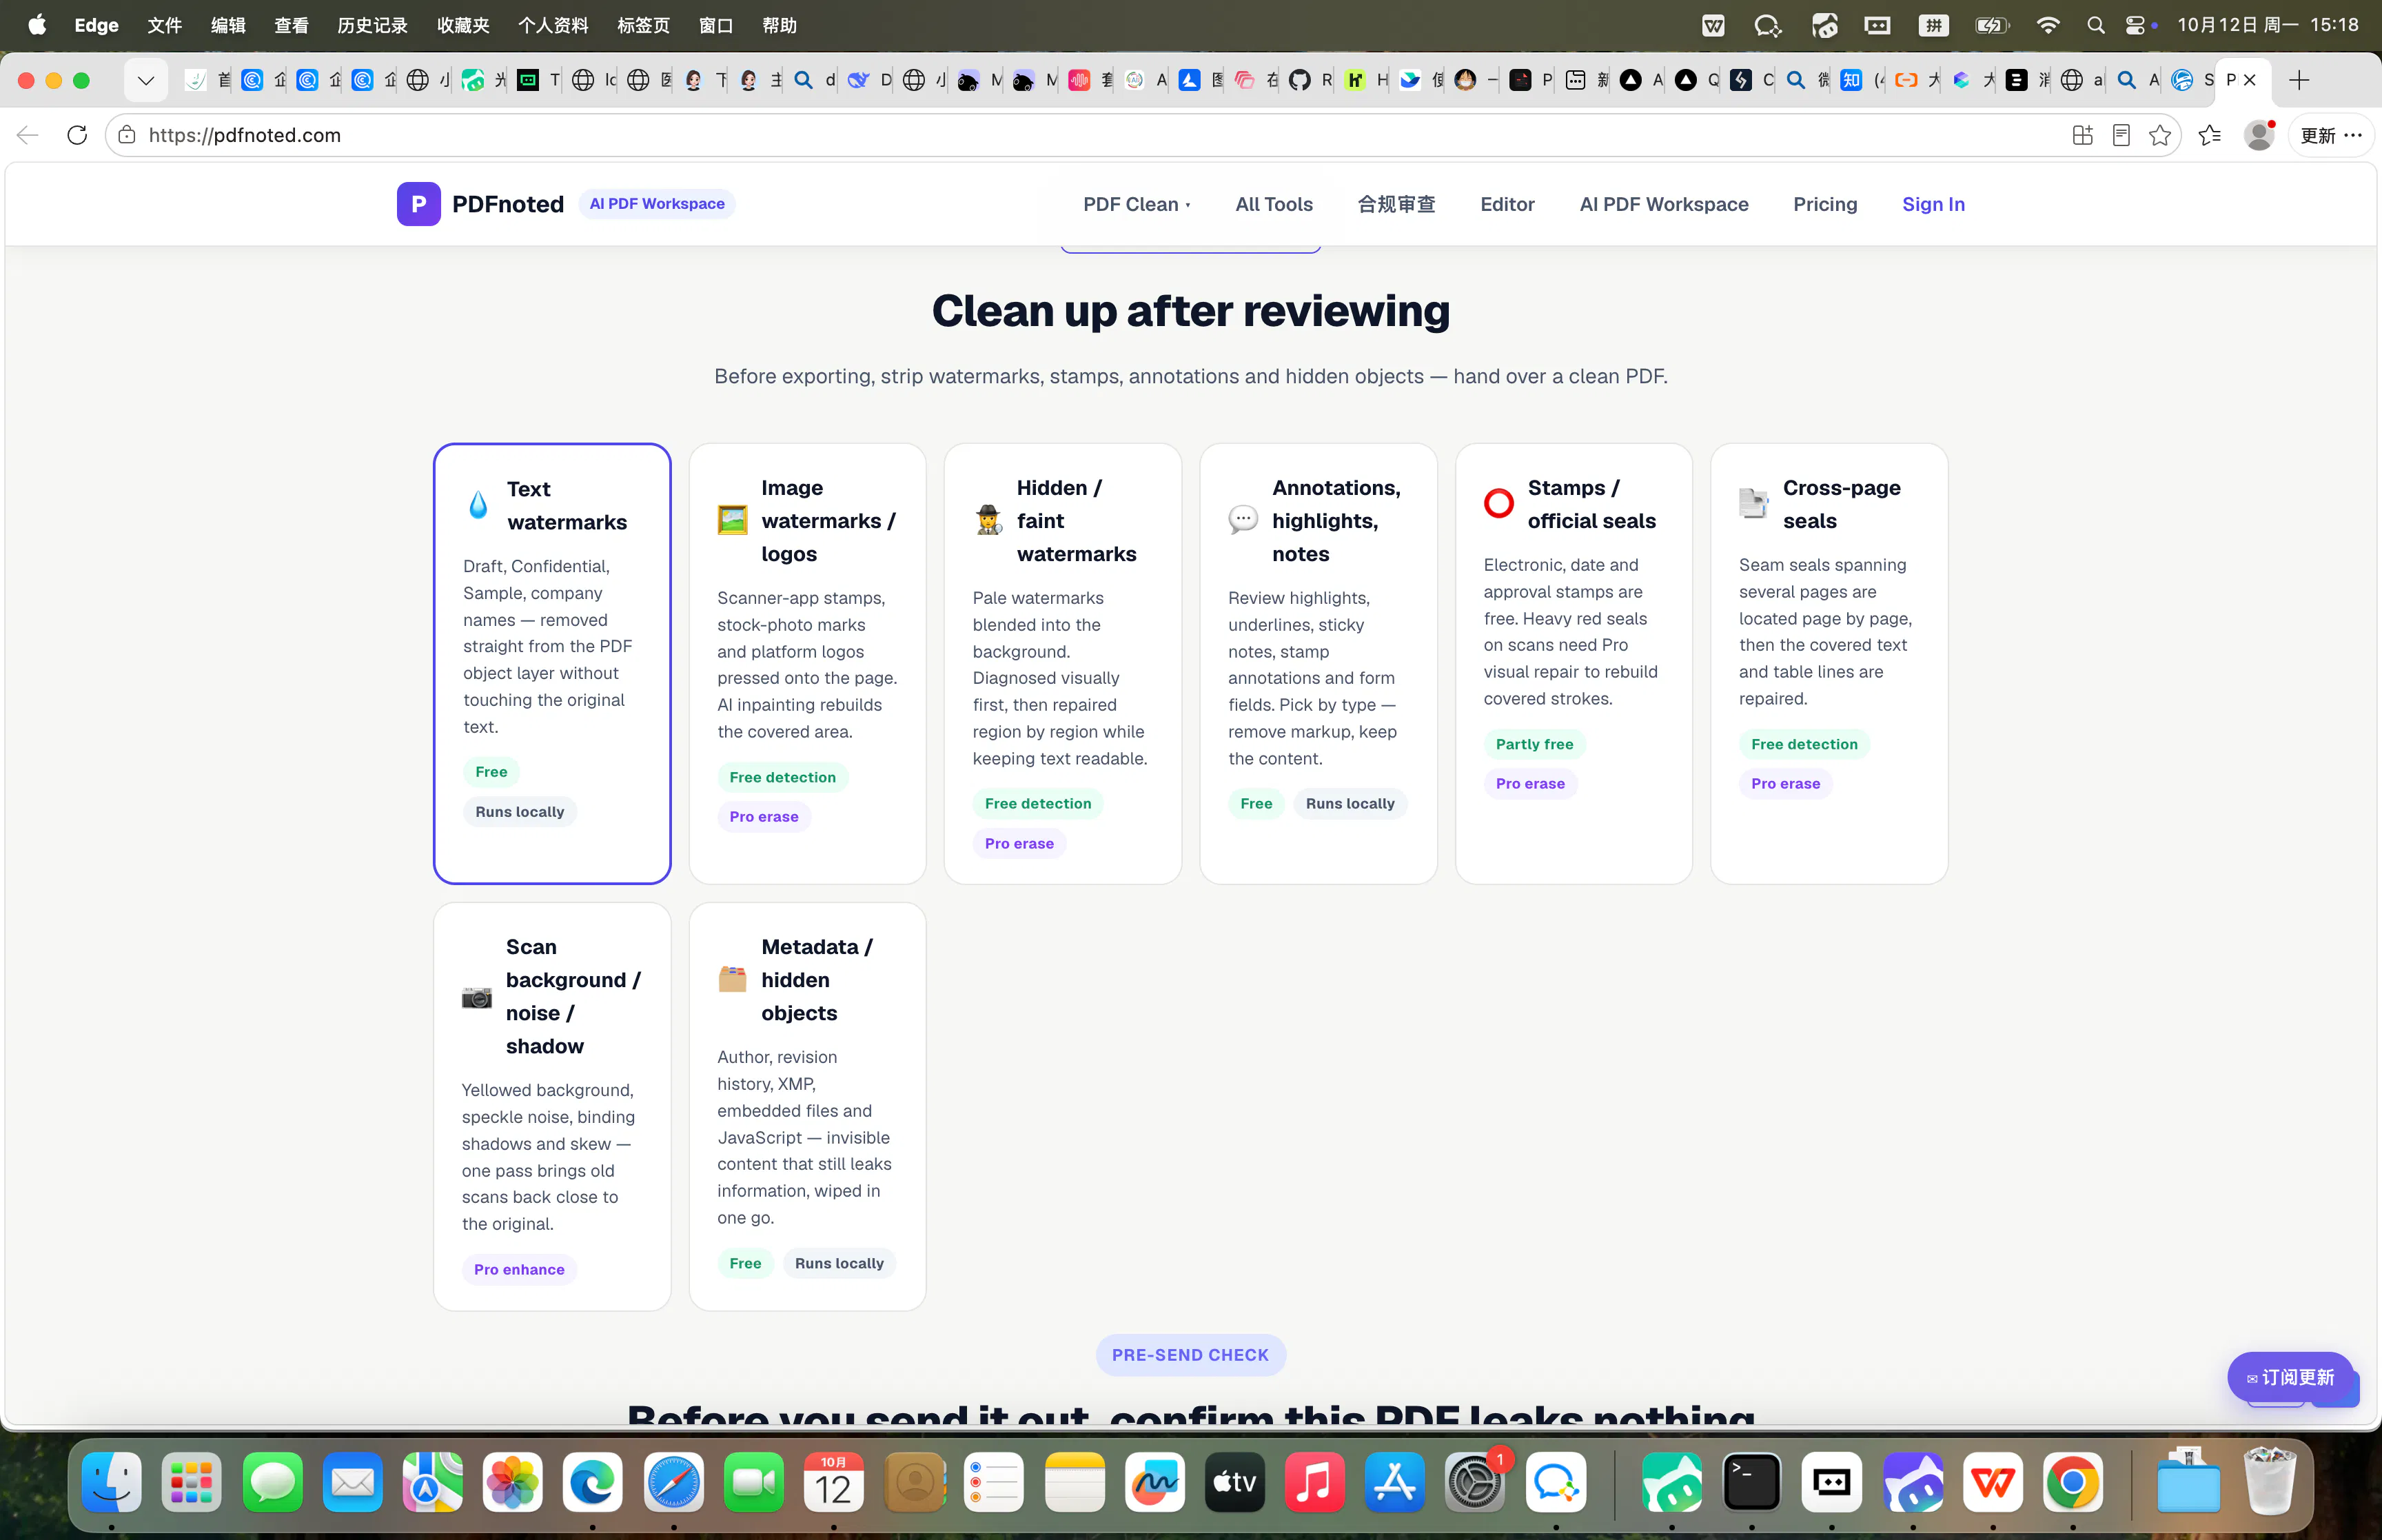This screenshot has width=2382, height=1540.
Task: Open the reader view icon
Action: point(2120,135)
